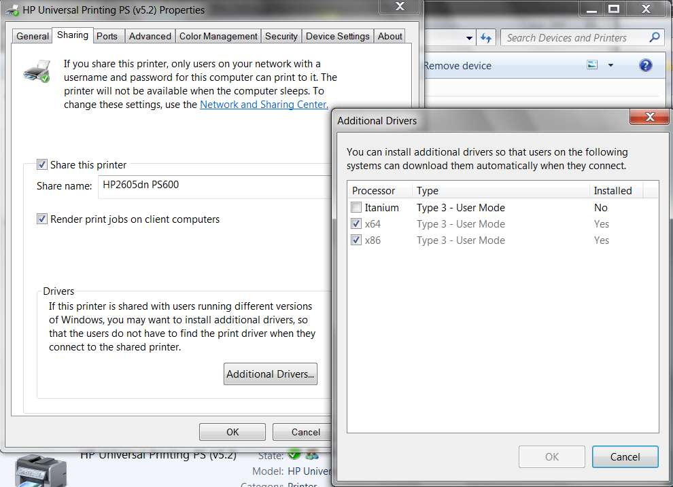Click the Processor column header
The image size is (673, 487).
[x=380, y=191]
